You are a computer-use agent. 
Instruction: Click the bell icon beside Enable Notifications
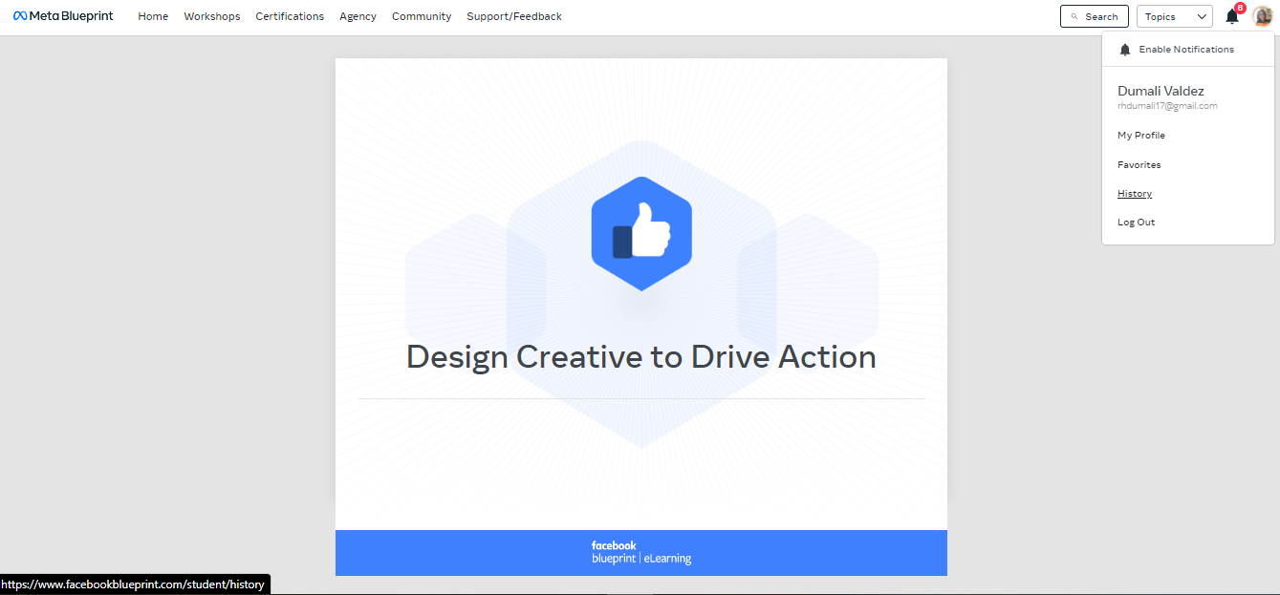[x=1125, y=50]
